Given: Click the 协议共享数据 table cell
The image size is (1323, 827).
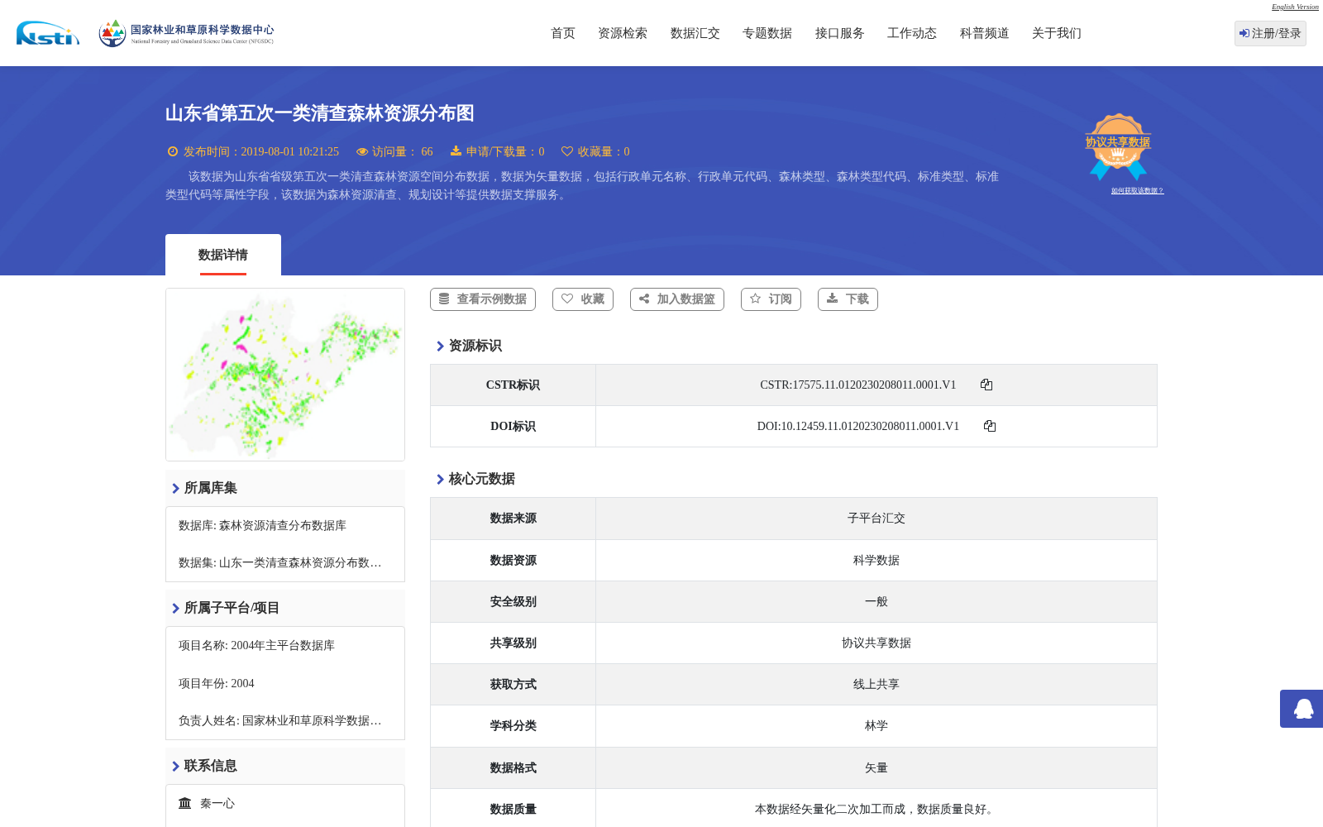Looking at the screenshot, I should coord(876,643).
